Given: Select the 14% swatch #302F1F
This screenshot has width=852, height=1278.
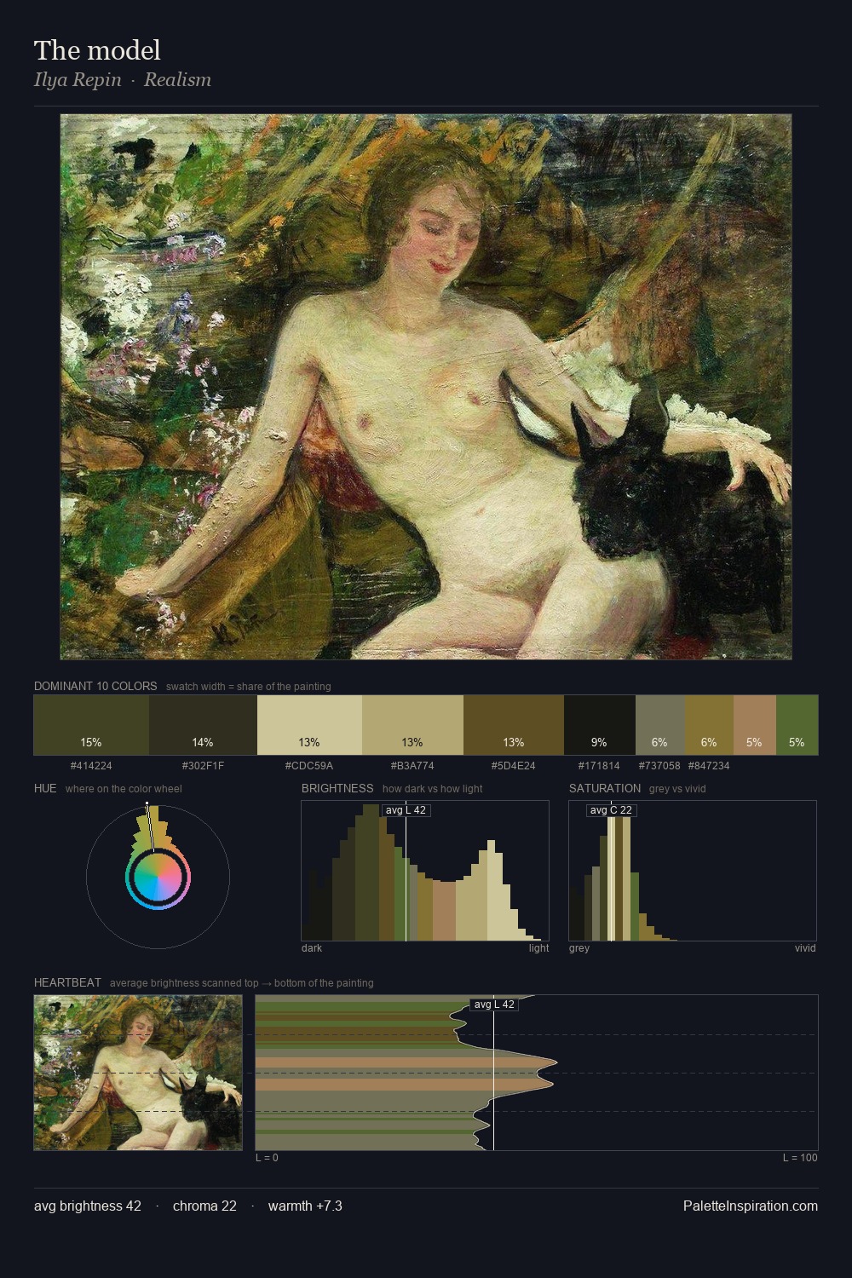Looking at the screenshot, I should click(203, 725).
